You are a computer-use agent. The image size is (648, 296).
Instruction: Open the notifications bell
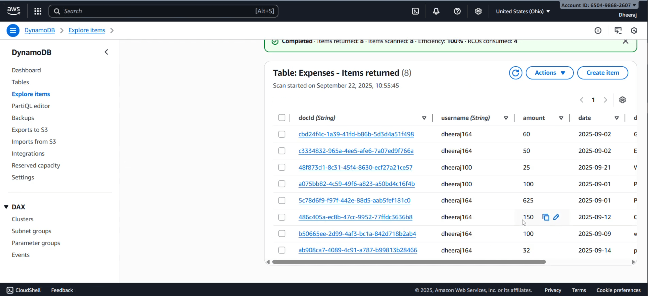436,11
